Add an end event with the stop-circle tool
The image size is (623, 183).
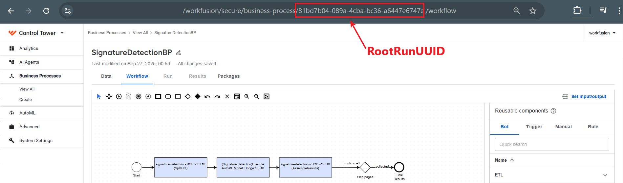pos(139,96)
